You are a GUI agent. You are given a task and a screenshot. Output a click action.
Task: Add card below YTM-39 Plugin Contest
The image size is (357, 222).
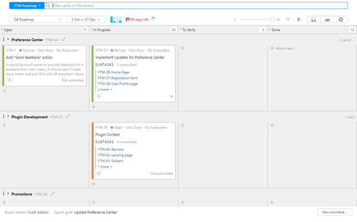(93, 184)
